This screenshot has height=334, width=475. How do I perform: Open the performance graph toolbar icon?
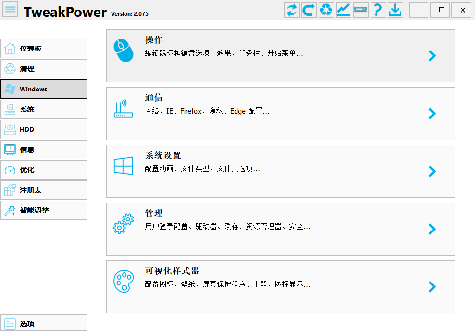coord(344,10)
